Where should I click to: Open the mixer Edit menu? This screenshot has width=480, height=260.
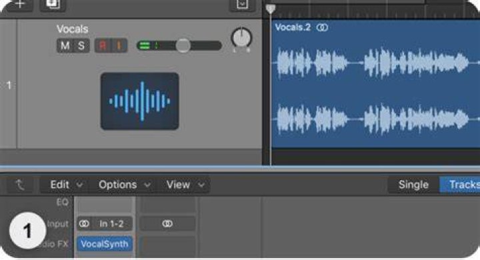point(66,185)
